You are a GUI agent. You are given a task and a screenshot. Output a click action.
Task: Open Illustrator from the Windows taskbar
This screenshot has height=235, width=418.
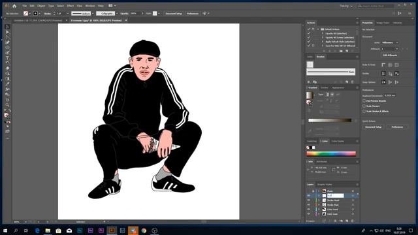pyautogui.click(x=112, y=230)
